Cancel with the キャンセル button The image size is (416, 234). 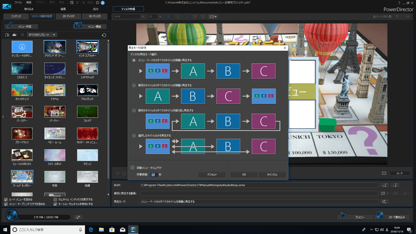(272, 175)
